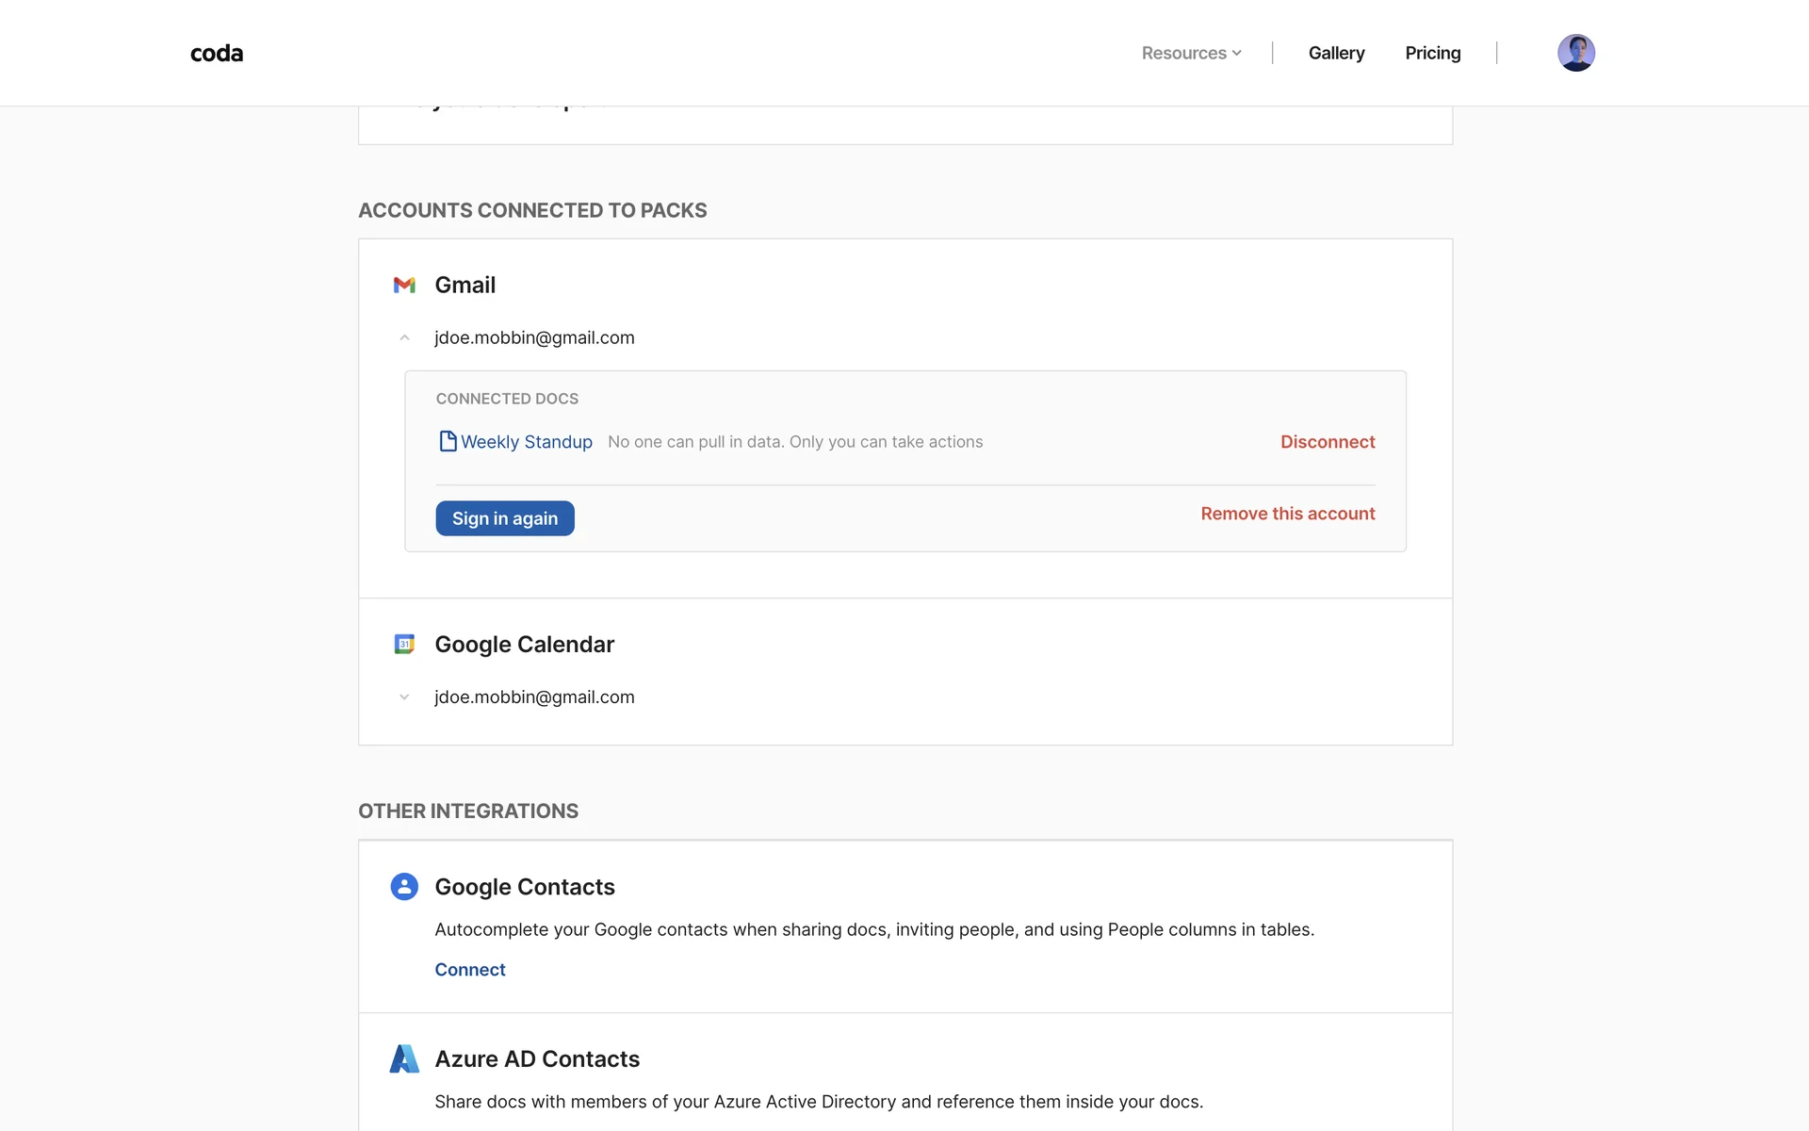The image size is (1809, 1131).
Task: Open the Resources dropdown menu
Action: click(x=1191, y=54)
